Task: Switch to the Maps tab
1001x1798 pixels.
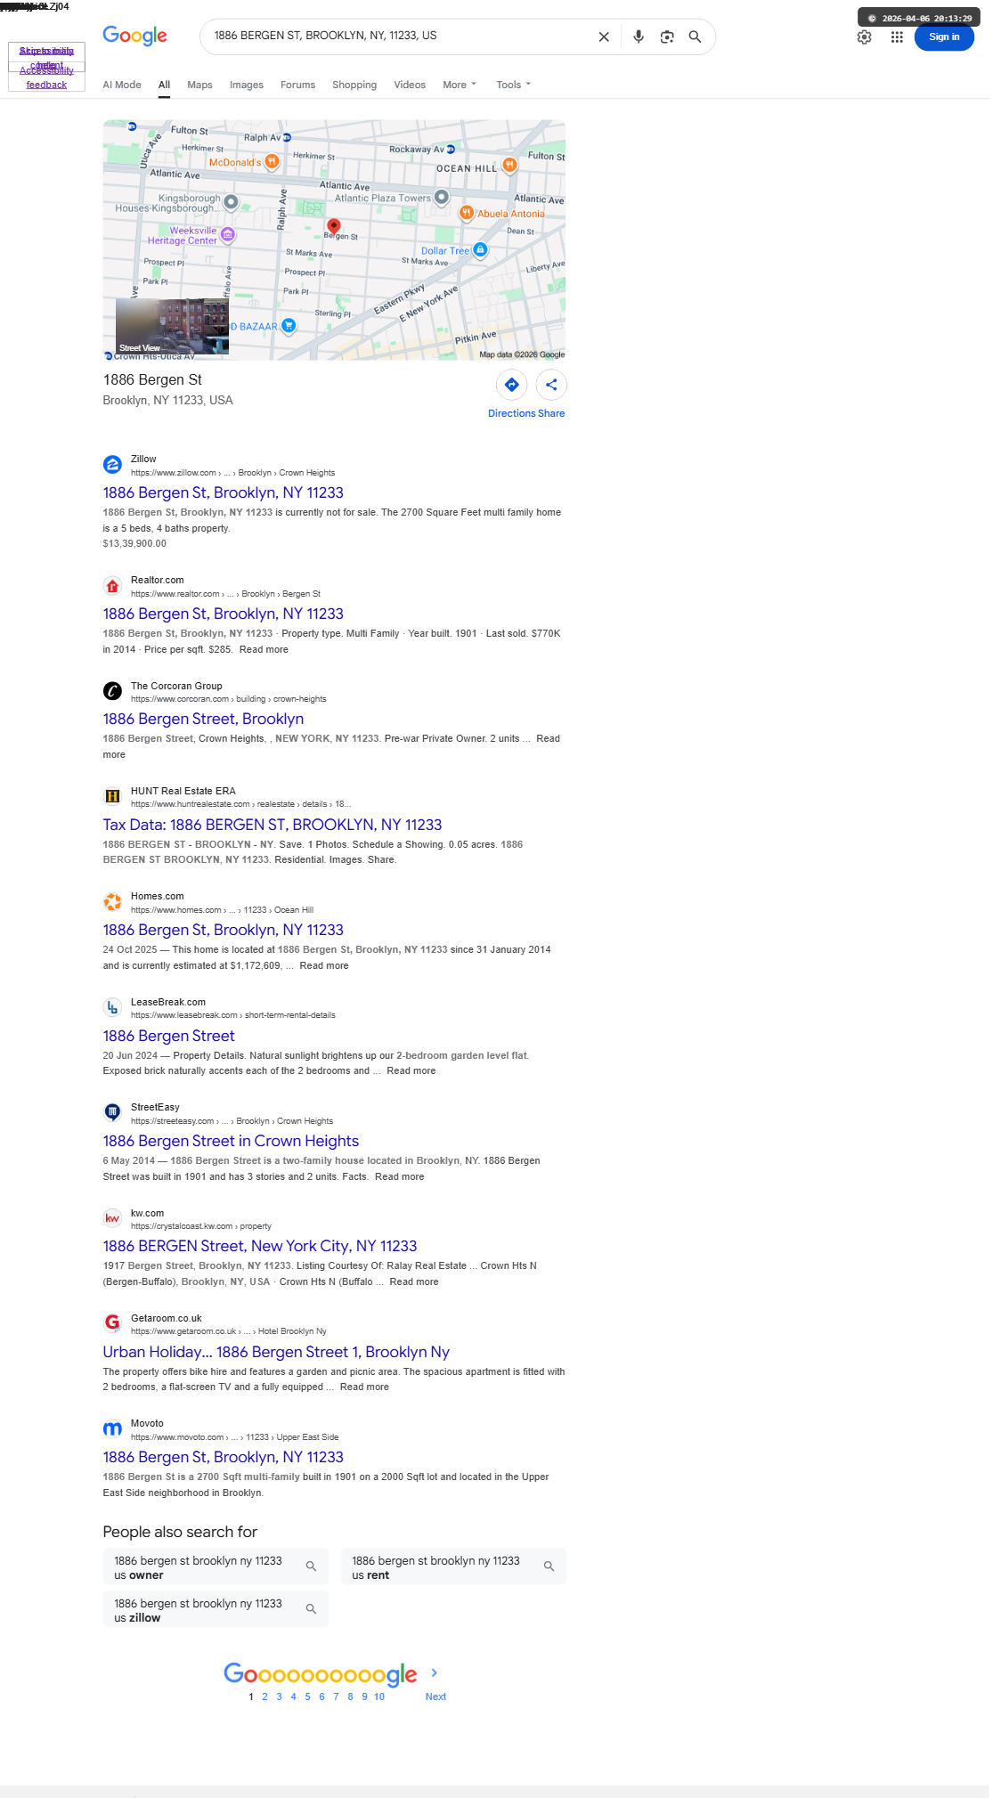Action: 199,85
